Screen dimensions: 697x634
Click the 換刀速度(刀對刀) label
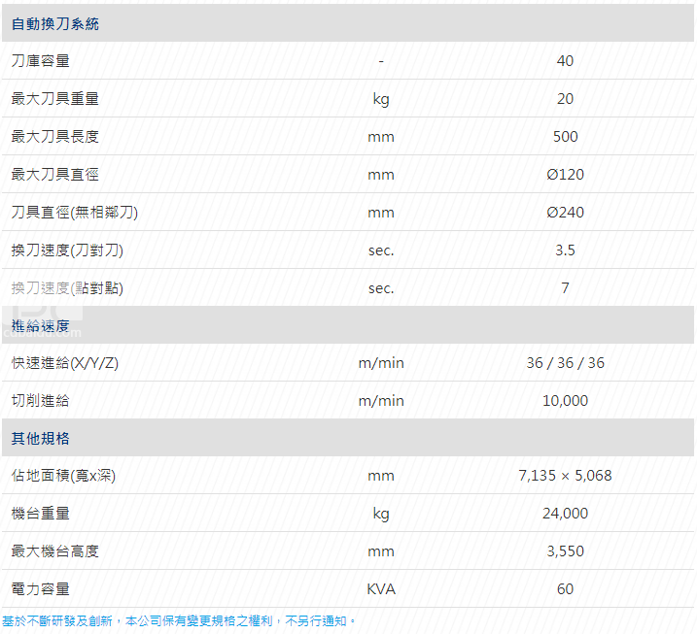[67, 250]
